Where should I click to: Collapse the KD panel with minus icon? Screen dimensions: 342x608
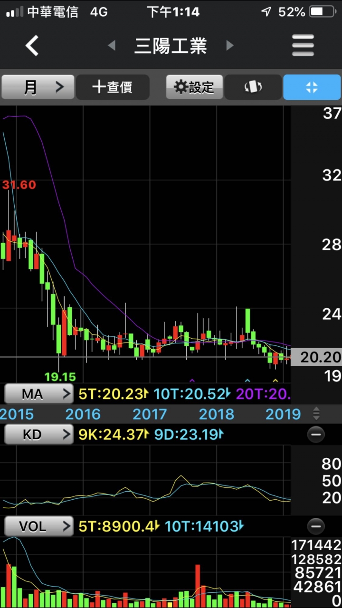pyautogui.click(x=316, y=434)
